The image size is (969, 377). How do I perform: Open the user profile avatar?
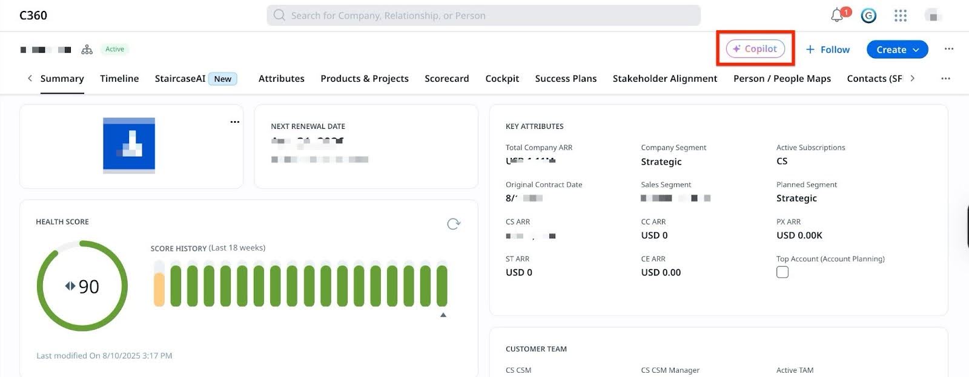tap(933, 16)
